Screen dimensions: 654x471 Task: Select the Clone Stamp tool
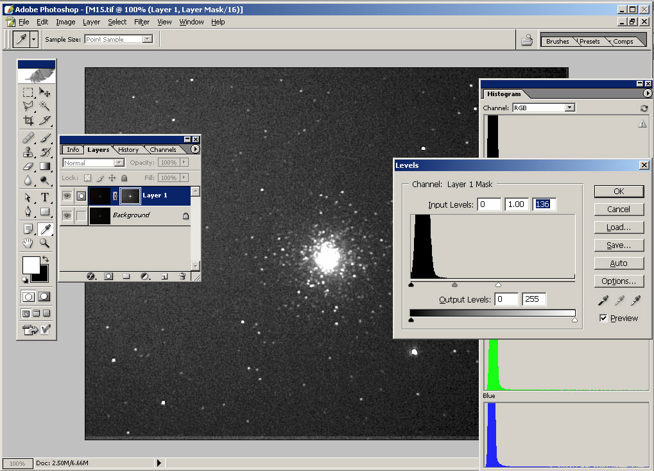pyautogui.click(x=28, y=152)
